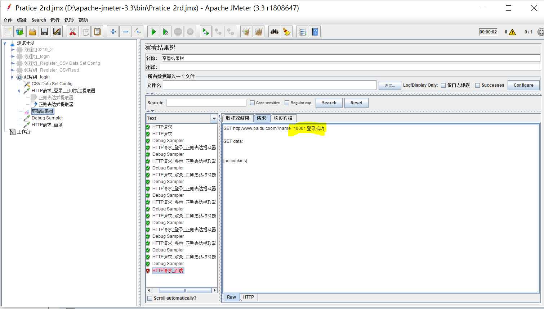Switch to the 取样器结果 tab

[238, 118]
